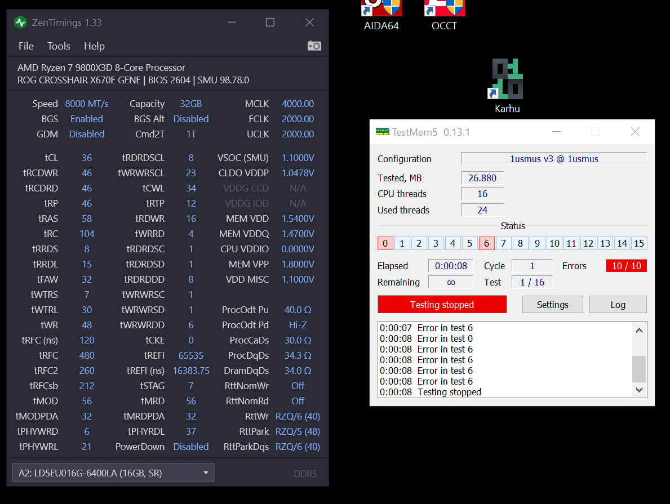Click the tREFI (ns) value 16383.75
Viewport: 670px width, 504px height.
click(x=191, y=371)
